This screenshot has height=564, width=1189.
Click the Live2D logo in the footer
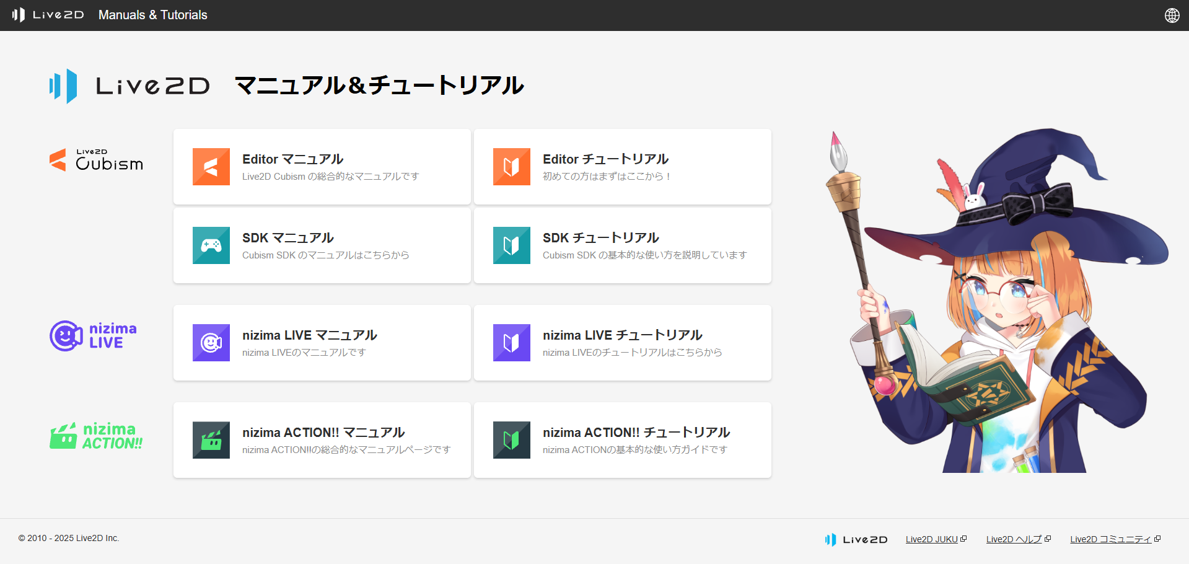point(856,540)
